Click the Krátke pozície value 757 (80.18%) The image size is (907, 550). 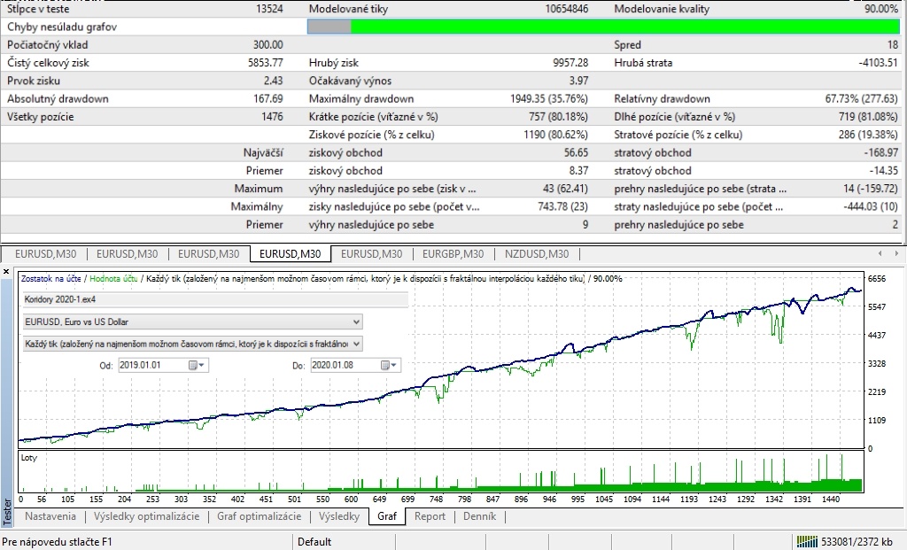[558, 116]
